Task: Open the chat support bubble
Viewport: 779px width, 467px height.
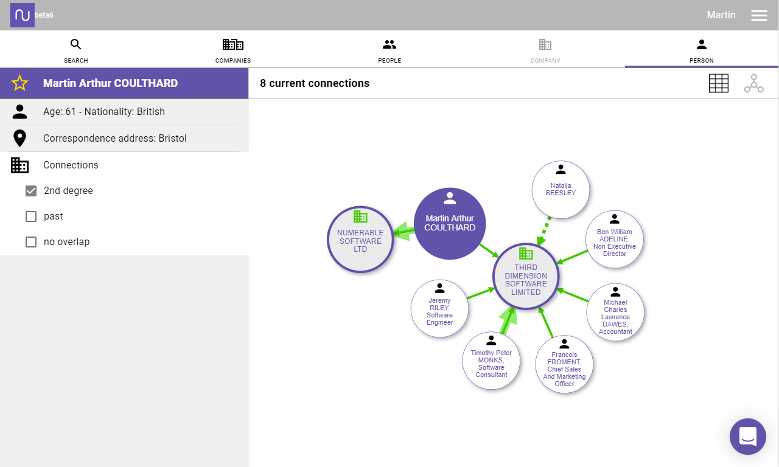Action: pyautogui.click(x=748, y=437)
